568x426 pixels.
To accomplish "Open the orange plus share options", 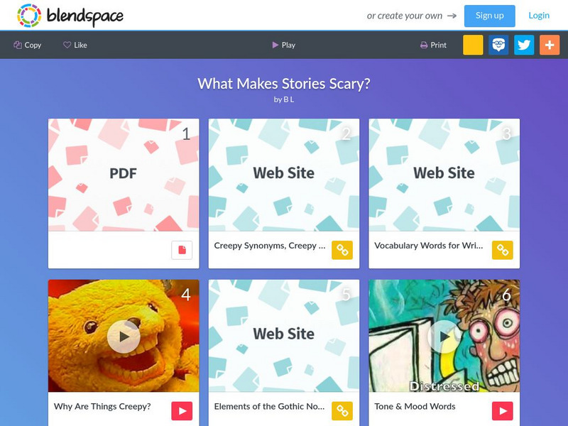I will coord(550,45).
